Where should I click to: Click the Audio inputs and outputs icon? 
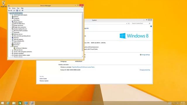(x=13, y=15)
